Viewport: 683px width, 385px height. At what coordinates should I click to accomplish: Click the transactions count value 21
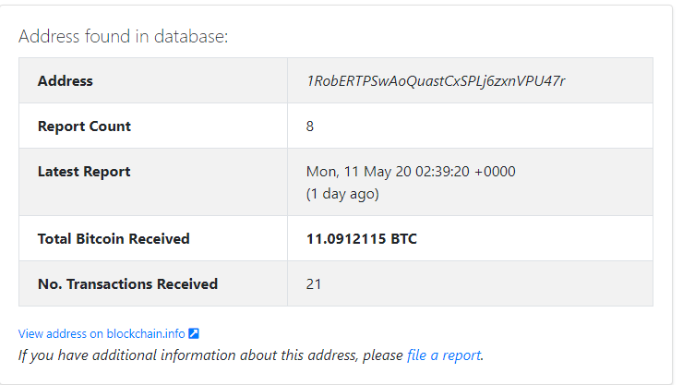tap(314, 284)
